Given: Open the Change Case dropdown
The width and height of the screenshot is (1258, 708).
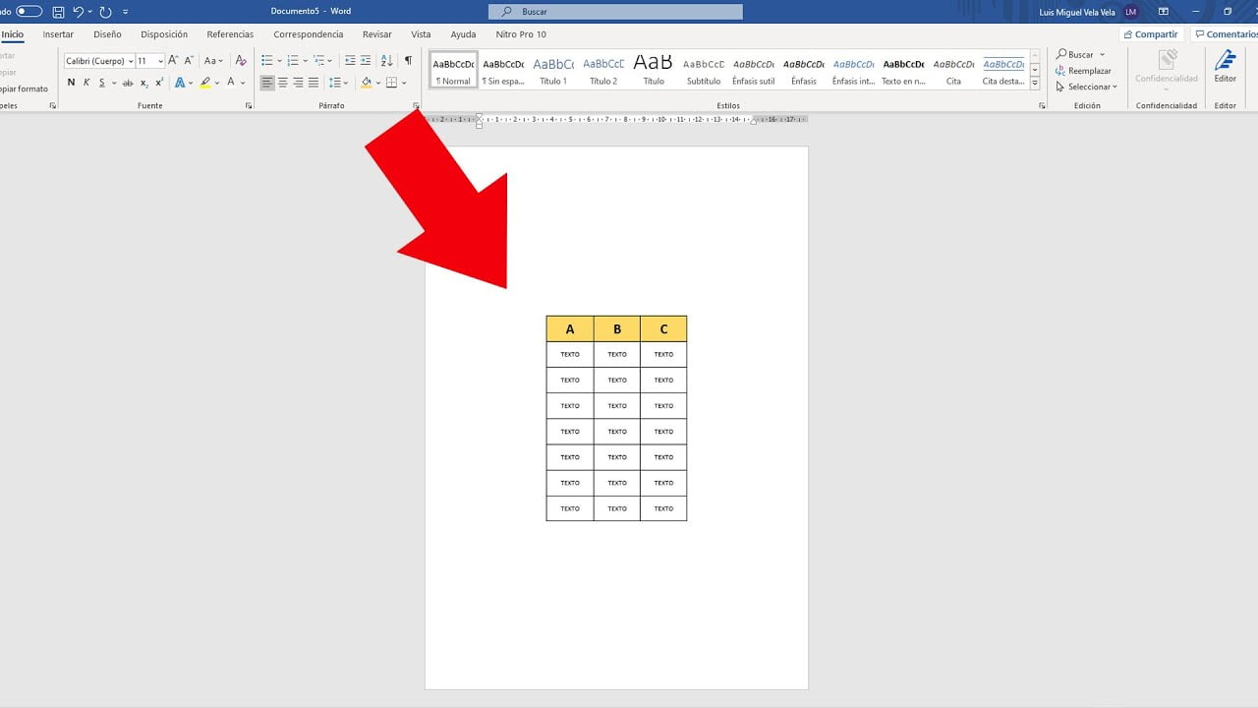Looking at the screenshot, I should coord(214,61).
